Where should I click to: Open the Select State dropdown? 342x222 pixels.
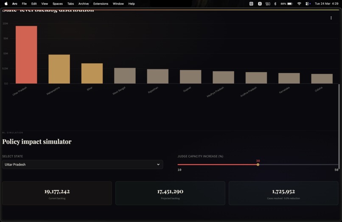point(83,164)
